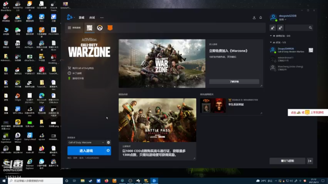
Task: Open OBS Studio desktop shortcut
Action: (x=6, y=149)
